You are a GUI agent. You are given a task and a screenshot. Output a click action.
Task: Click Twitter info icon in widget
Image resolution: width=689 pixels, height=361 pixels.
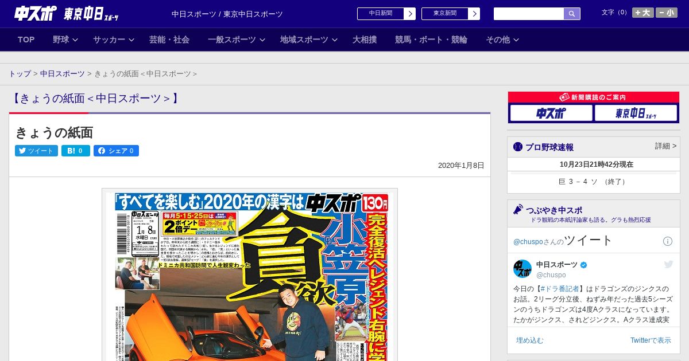pos(668,241)
